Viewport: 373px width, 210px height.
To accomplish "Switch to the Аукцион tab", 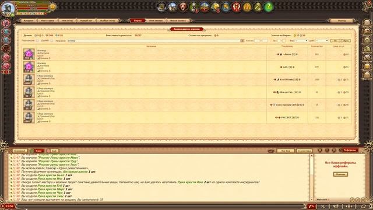I will tap(29, 21).
